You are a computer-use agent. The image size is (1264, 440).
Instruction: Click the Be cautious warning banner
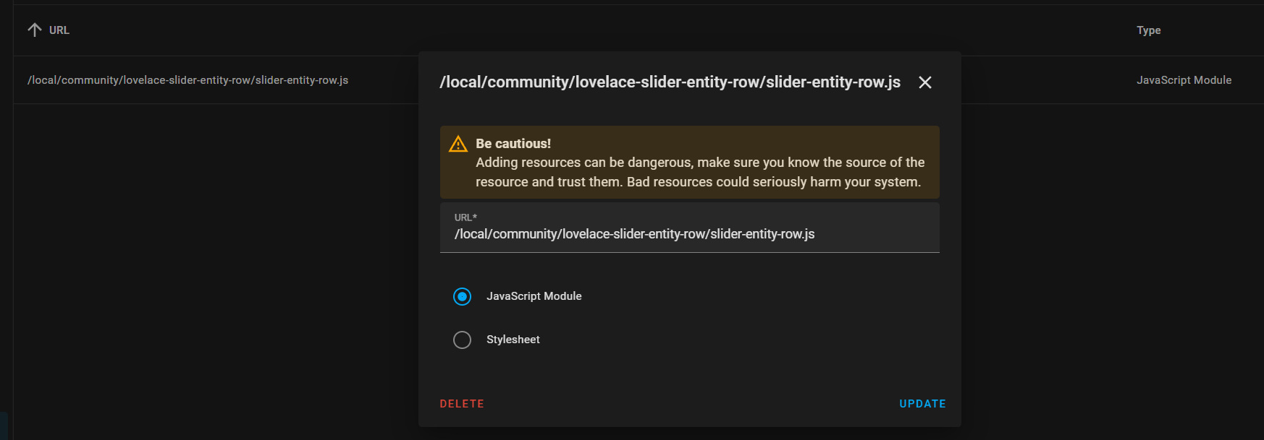point(689,162)
